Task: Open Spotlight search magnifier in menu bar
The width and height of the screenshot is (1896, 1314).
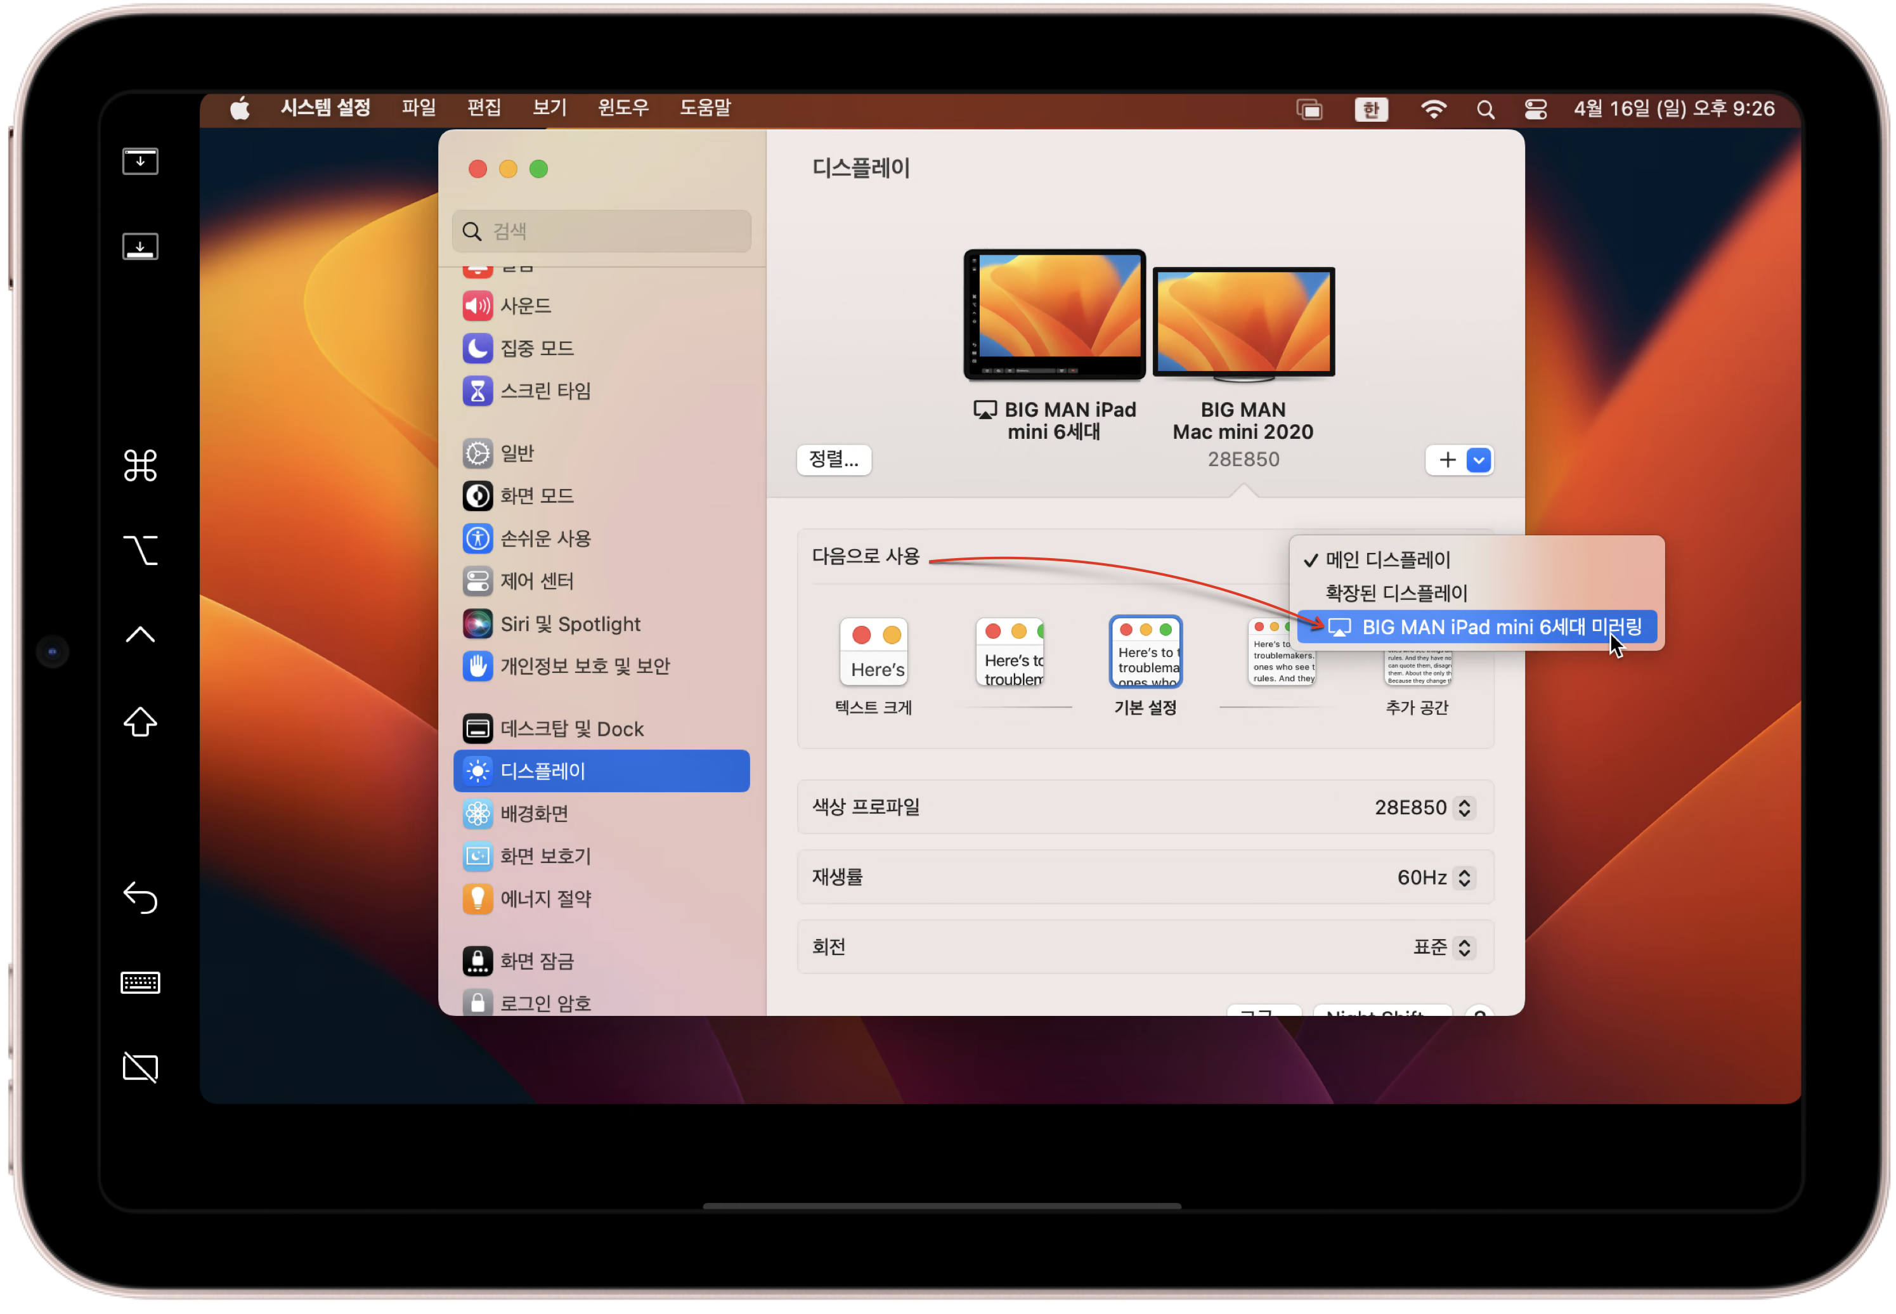Action: (x=1485, y=110)
